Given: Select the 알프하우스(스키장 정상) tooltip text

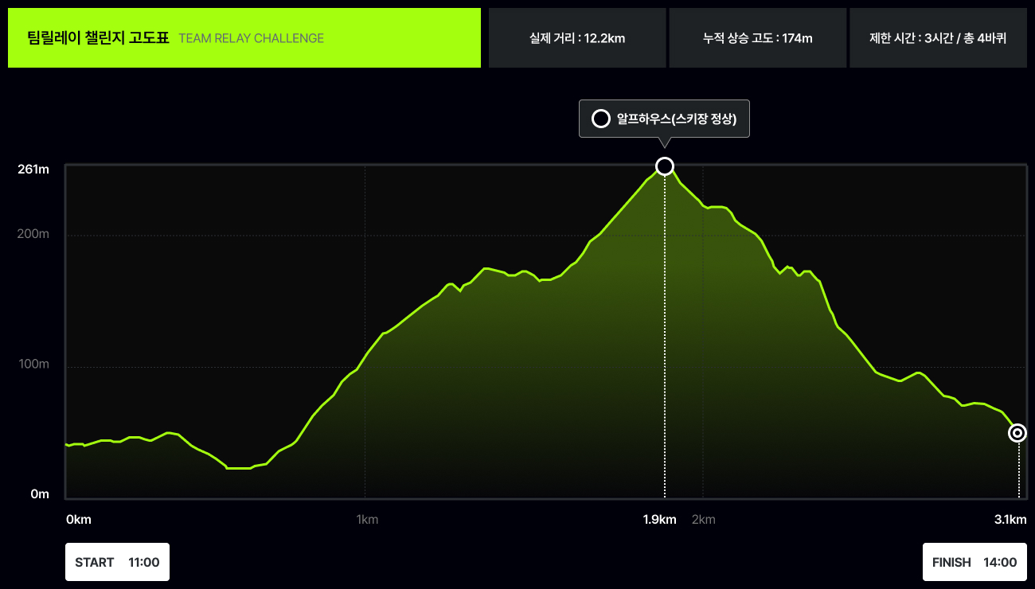Looking at the screenshot, I should coord(676,119).
